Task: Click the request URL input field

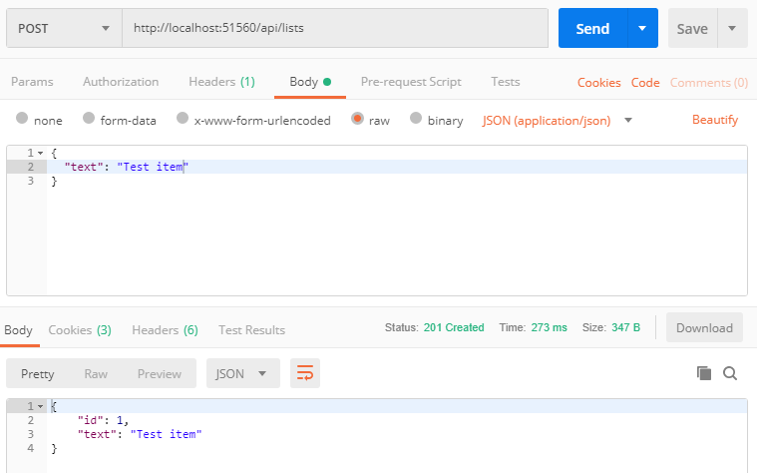Action: 334,29
